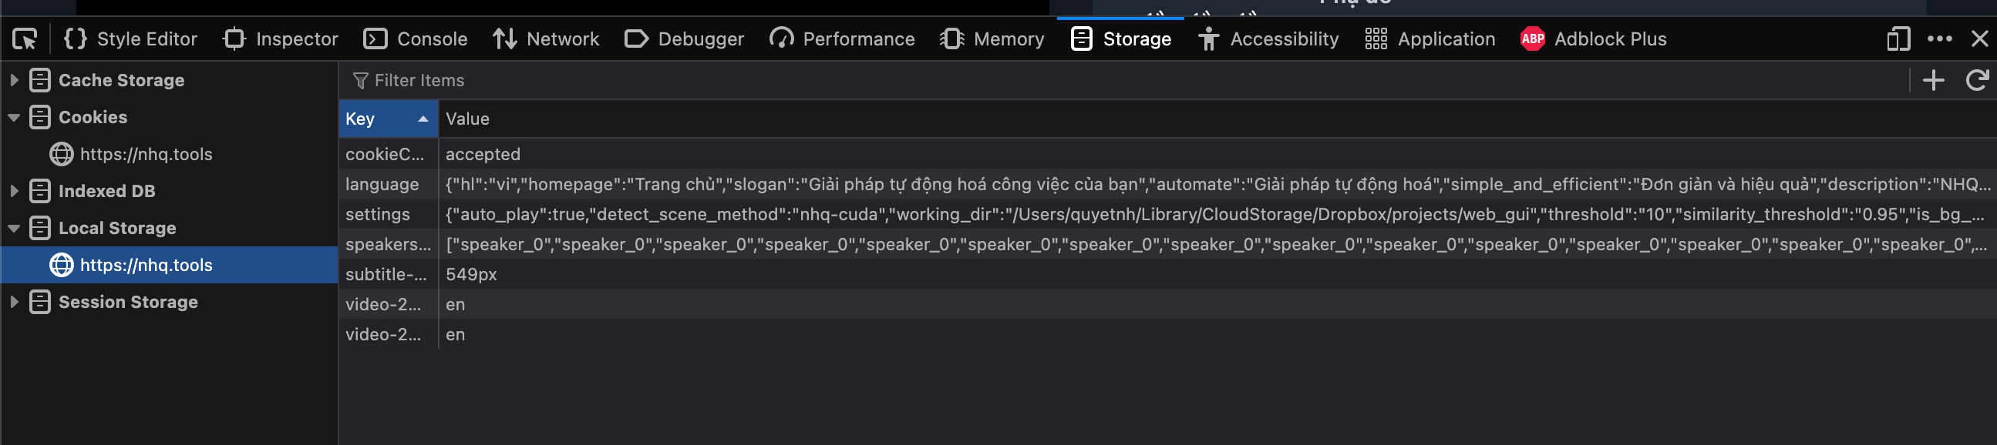Click the add item plus icon
Image resolution: width=1997 pixels, height=445 pixels.
pyautogui.click(x=1934, y=81)
